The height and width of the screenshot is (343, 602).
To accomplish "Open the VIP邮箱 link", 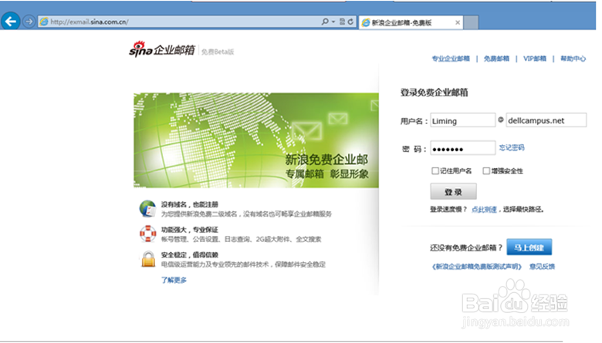I will [x=534, y=59].
